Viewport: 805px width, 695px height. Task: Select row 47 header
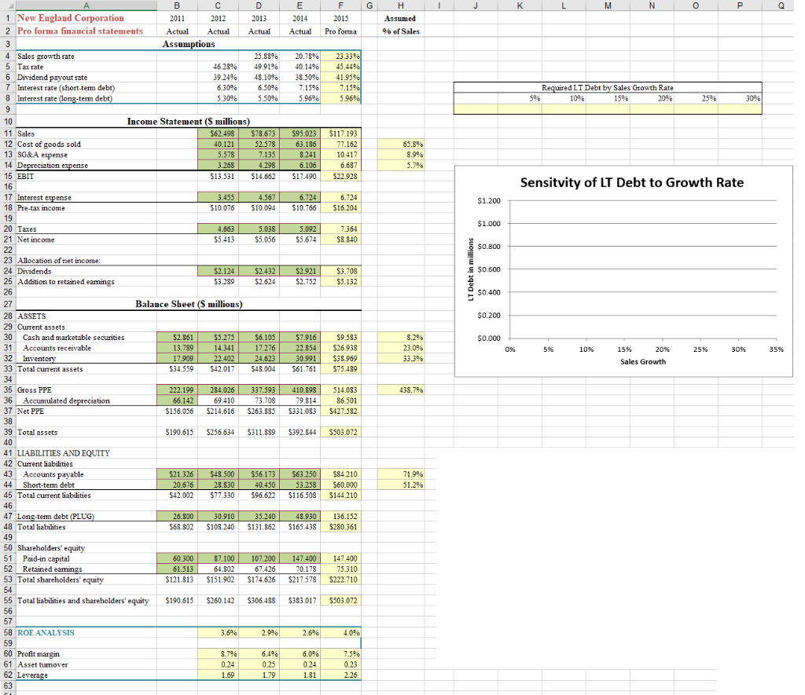click(8, 517)
